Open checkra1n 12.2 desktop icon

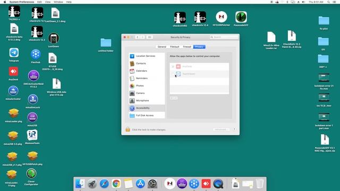(37, 32)
